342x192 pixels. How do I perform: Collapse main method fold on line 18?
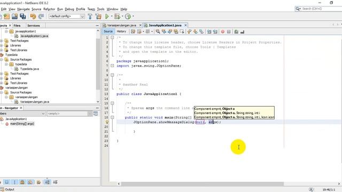point(112,117)
